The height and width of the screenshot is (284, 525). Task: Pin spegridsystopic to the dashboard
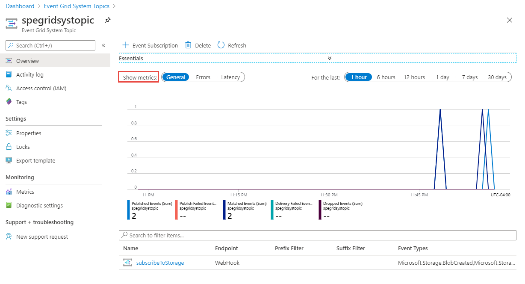107,20
